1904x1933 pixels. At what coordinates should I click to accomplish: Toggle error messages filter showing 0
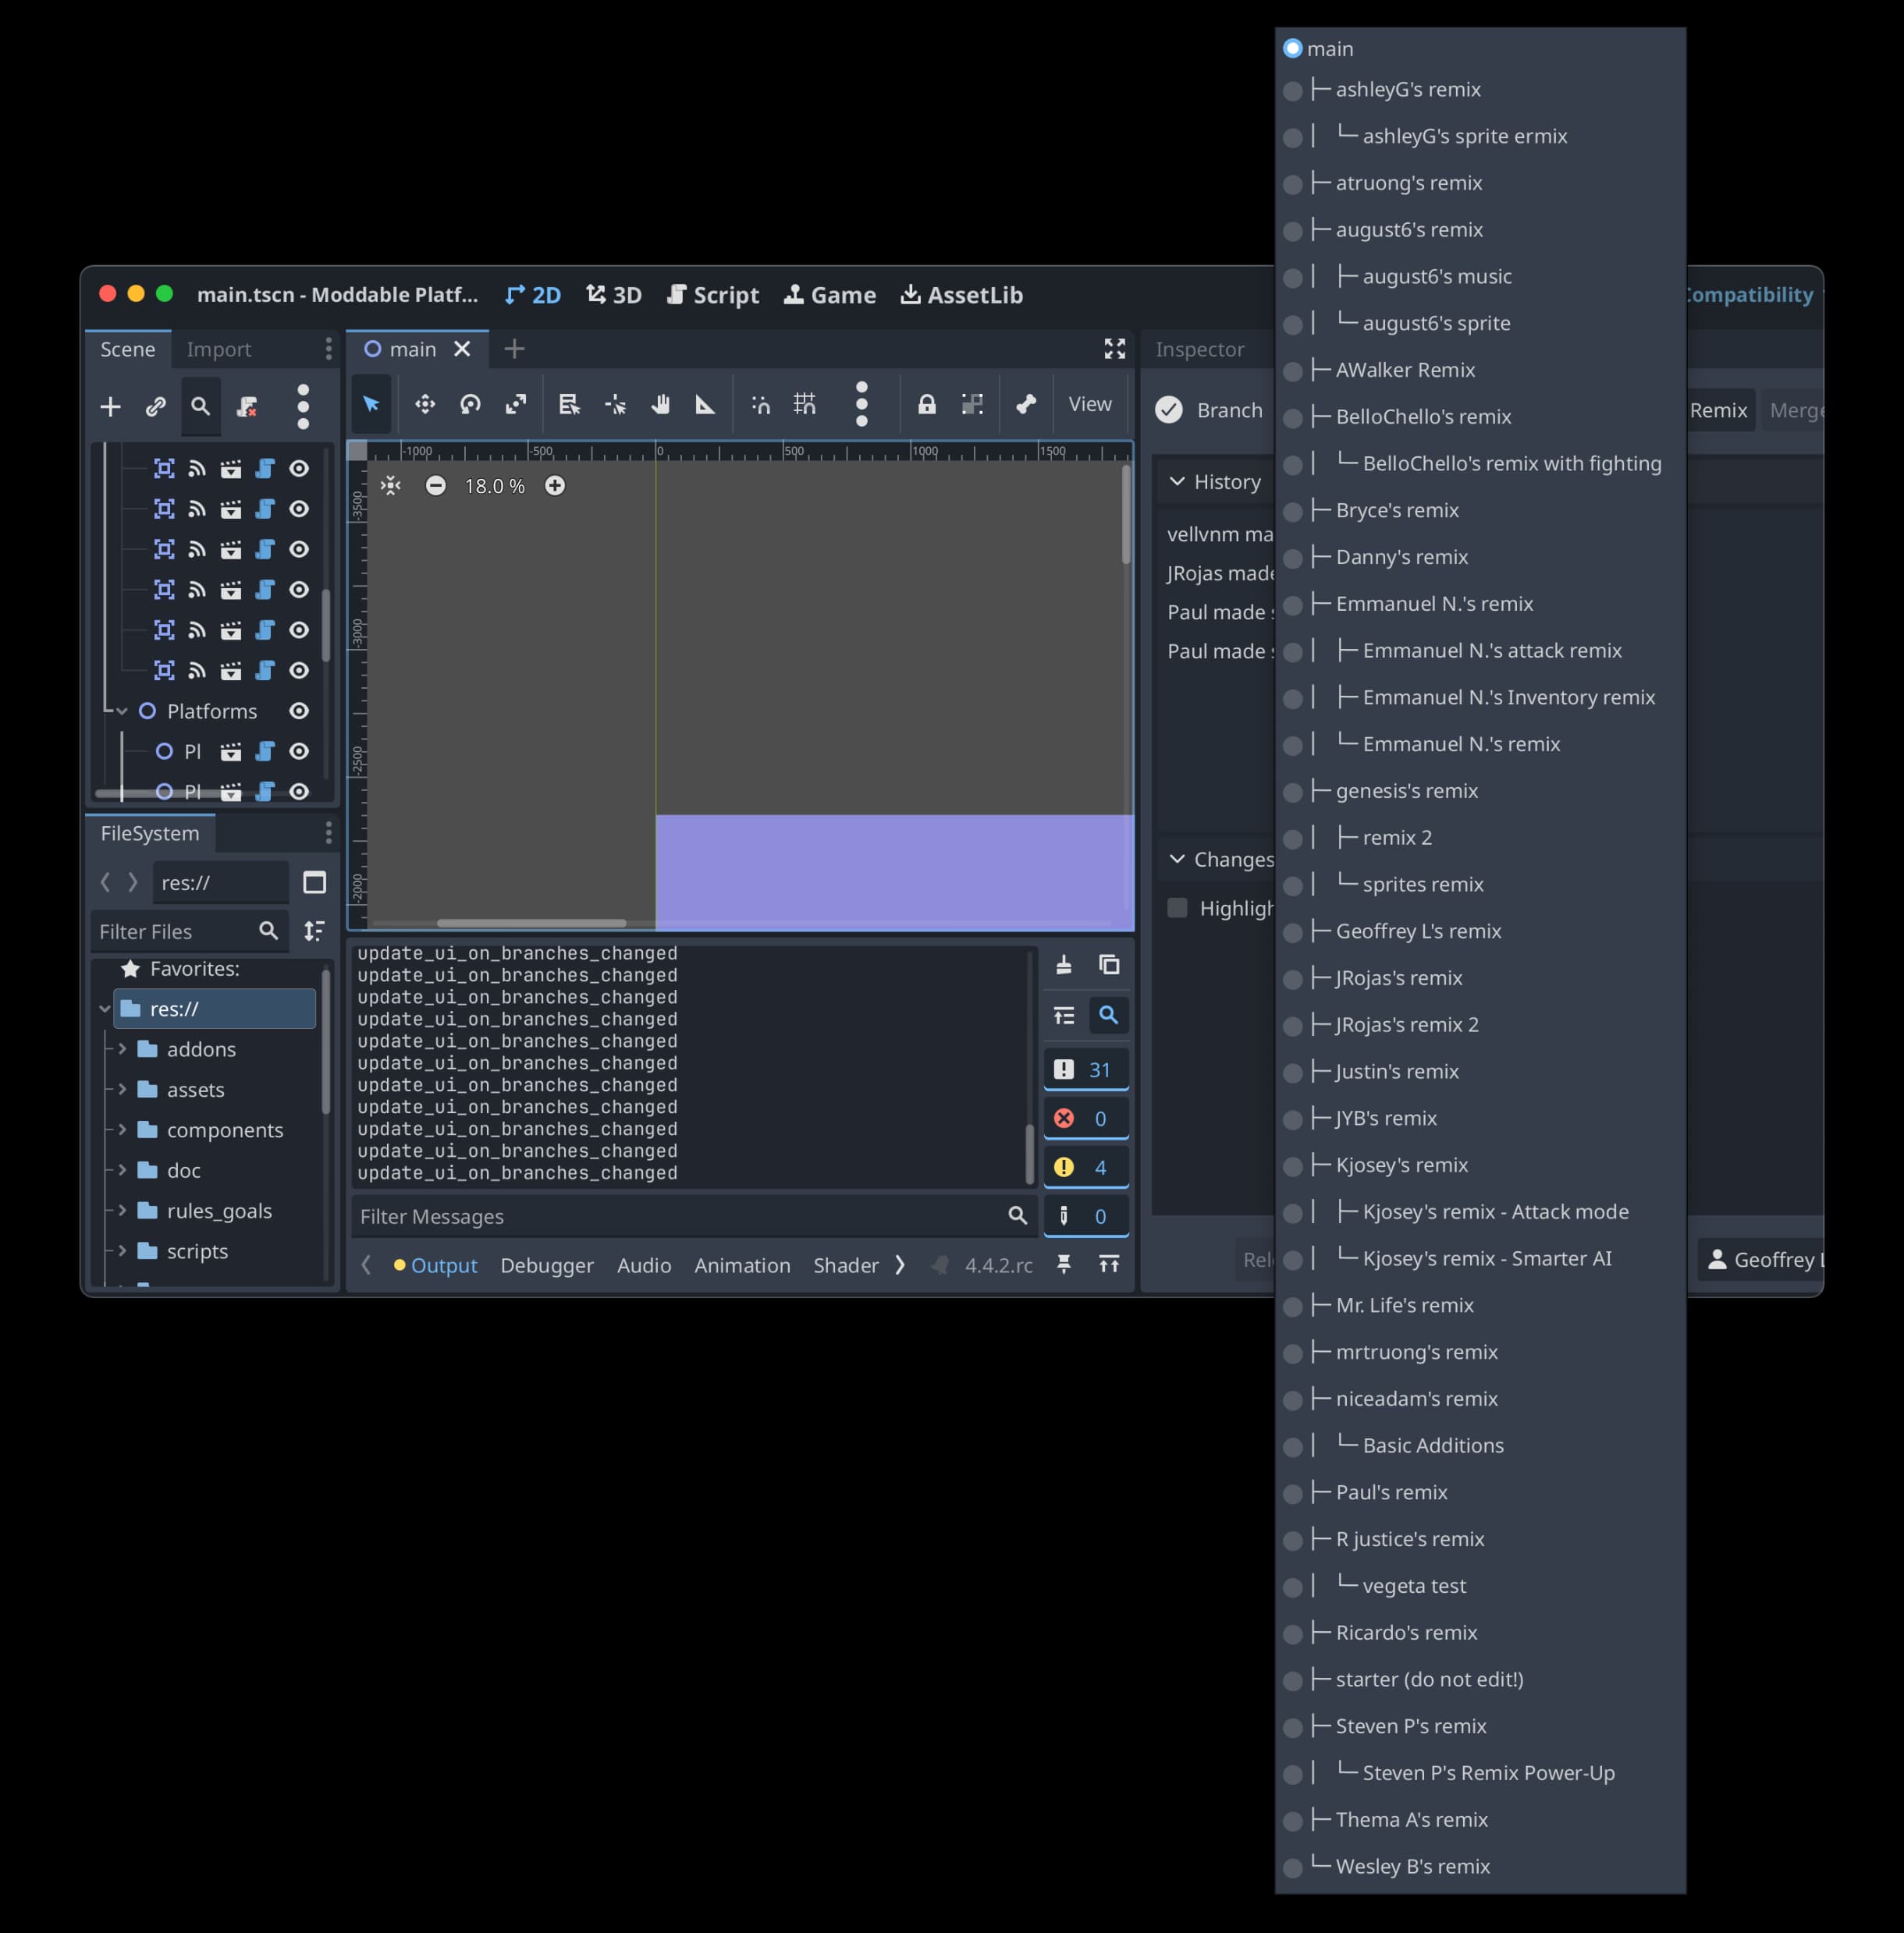pos(1086,1119)
